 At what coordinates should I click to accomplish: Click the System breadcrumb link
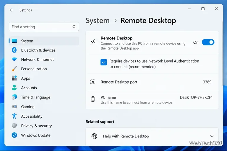pos(98,21)
